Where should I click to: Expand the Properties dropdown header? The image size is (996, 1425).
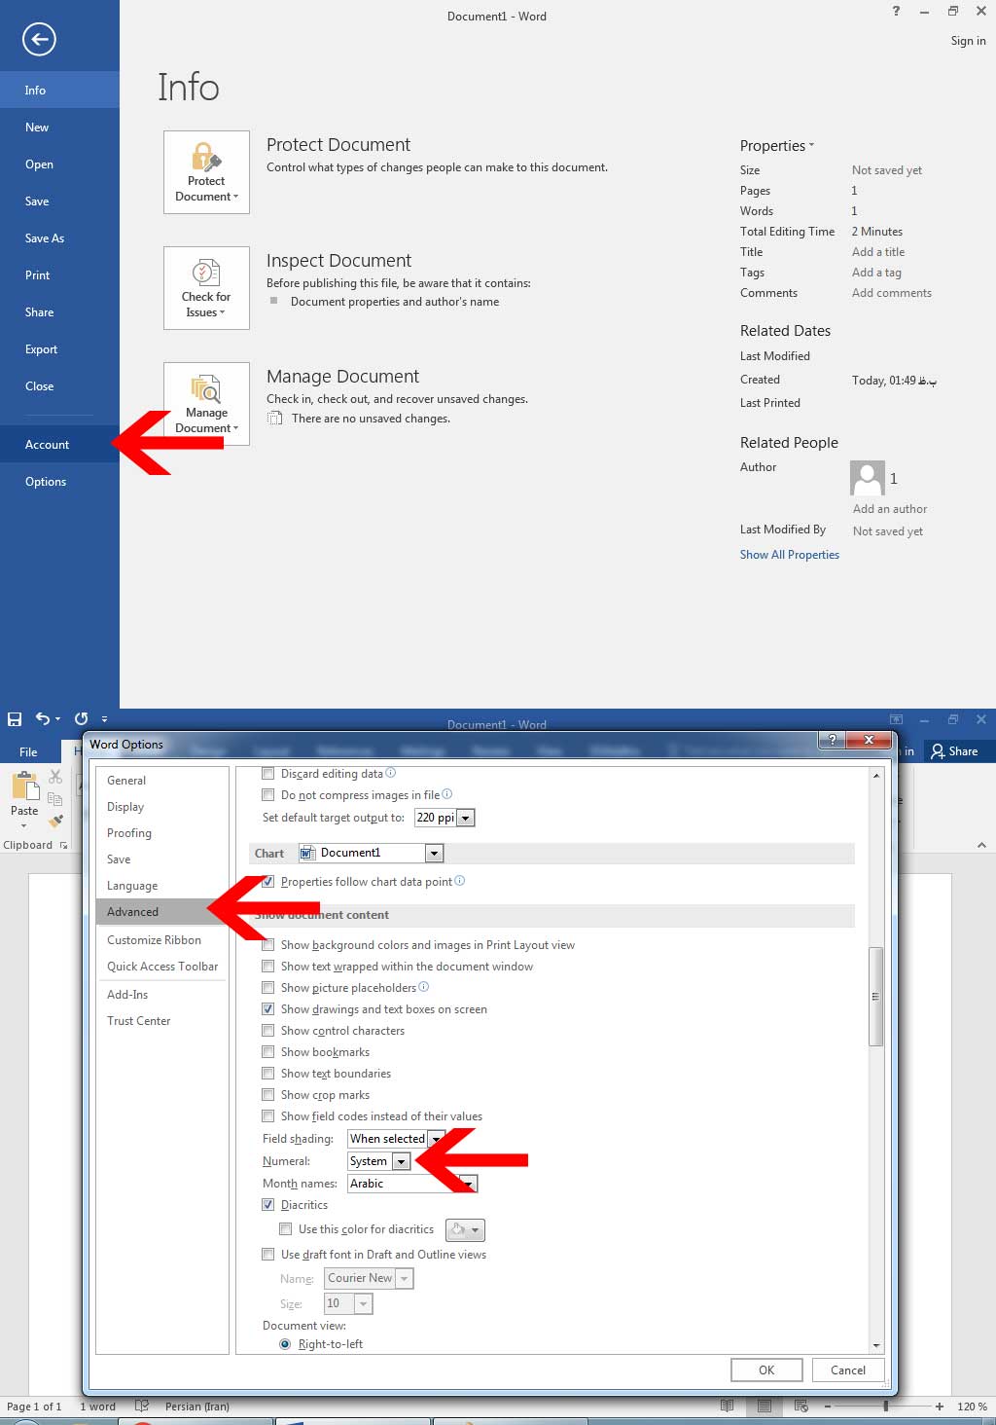[x=777, y=146]
